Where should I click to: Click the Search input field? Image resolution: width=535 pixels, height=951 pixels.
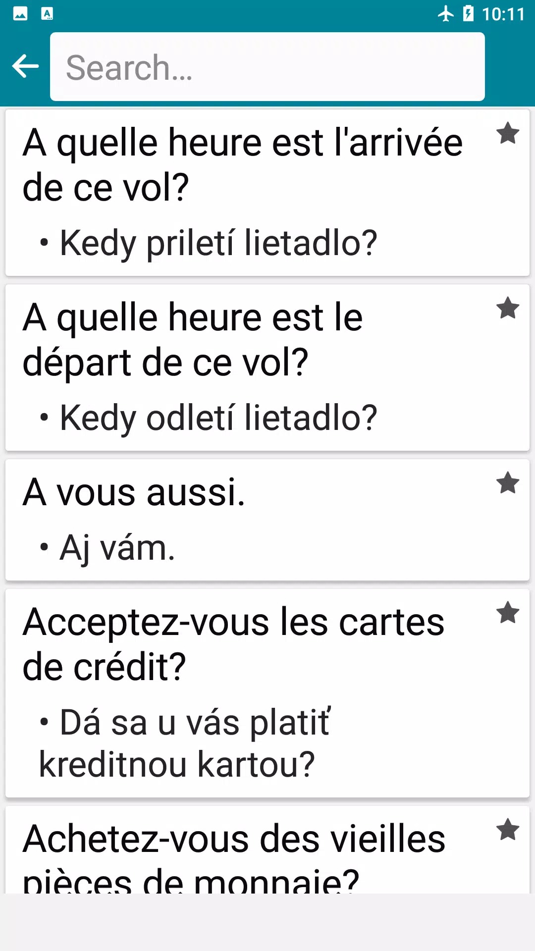point(267,67)
